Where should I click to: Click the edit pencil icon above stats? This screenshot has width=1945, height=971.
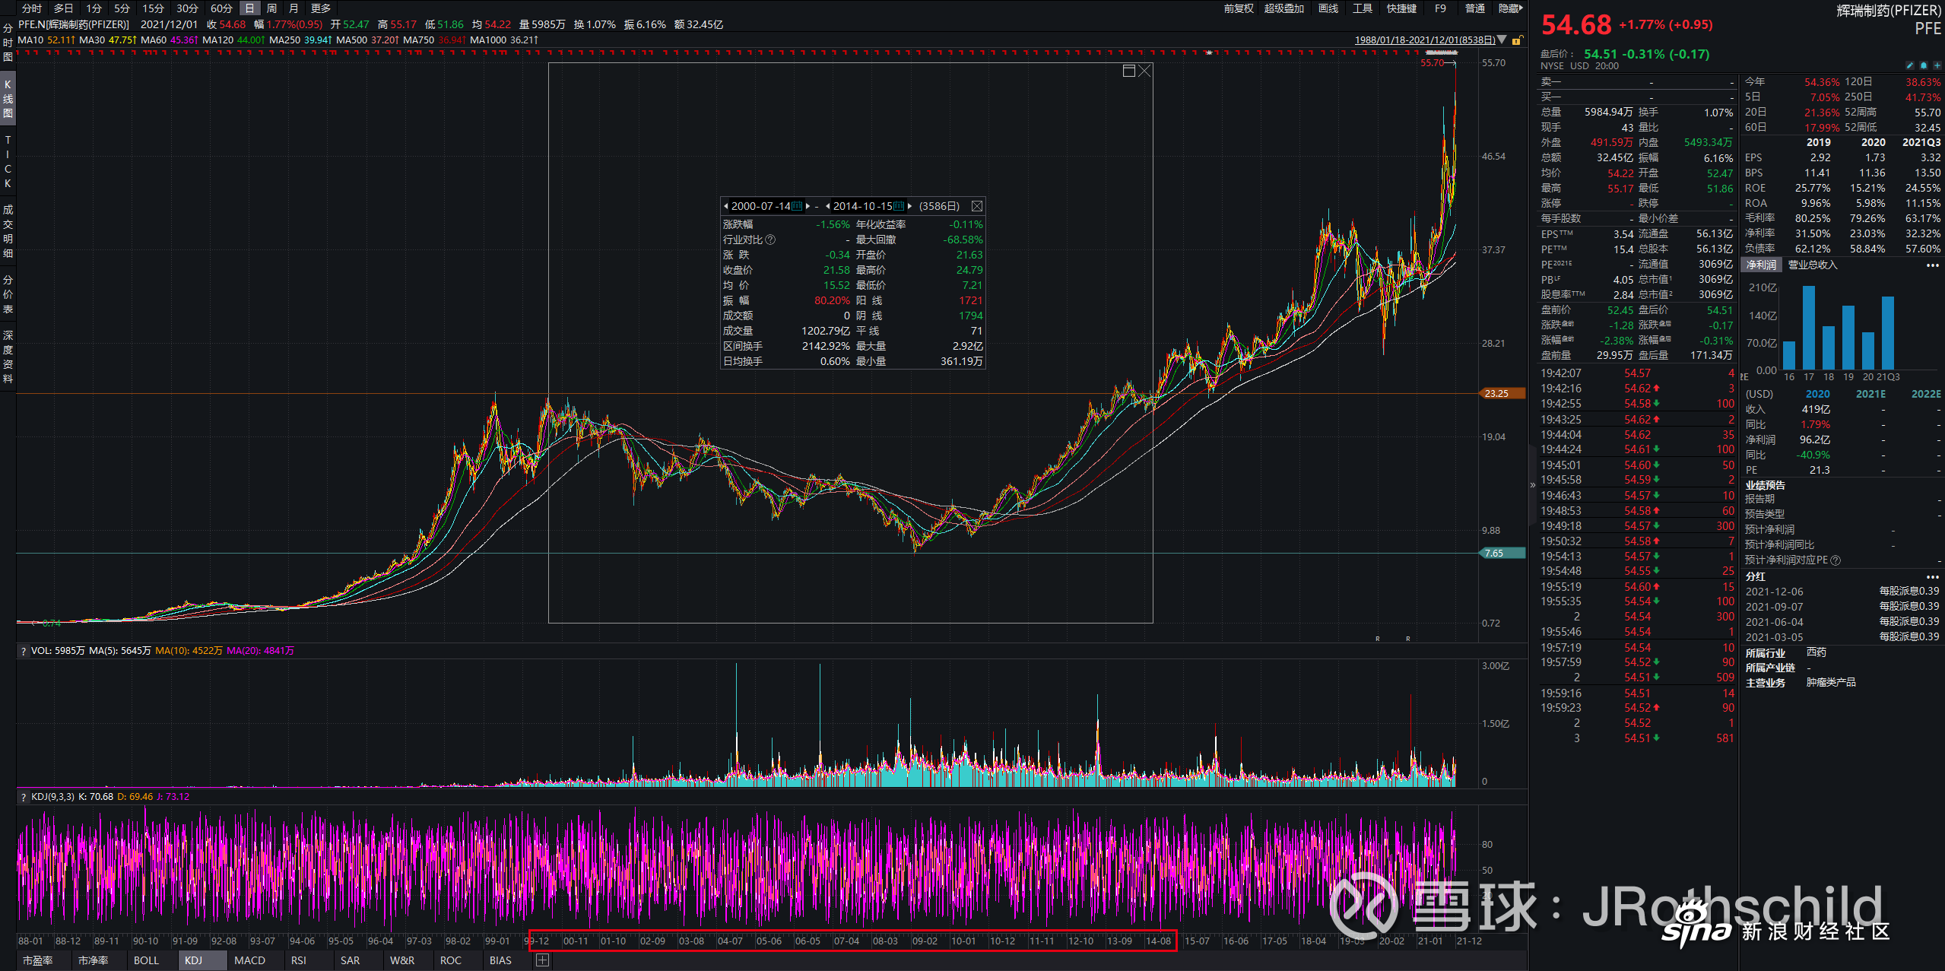pyautogui.click(x=1909, y=66)
